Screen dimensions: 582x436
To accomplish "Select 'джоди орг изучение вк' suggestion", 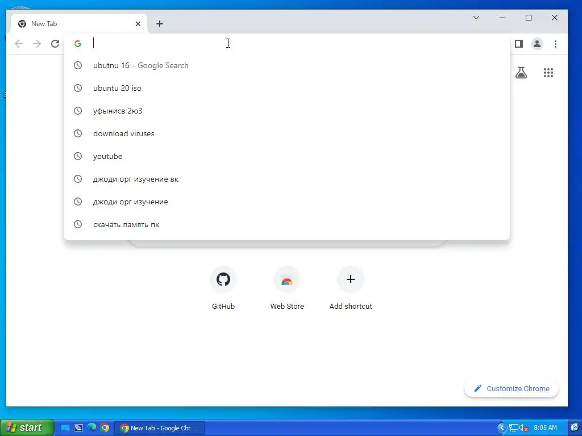I will [x=286, y=179].
